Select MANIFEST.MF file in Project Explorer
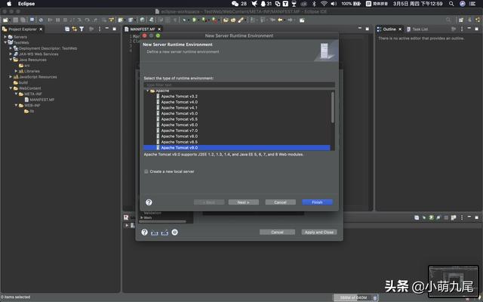Viewport: 483px width, 302px height. [39, 100]
